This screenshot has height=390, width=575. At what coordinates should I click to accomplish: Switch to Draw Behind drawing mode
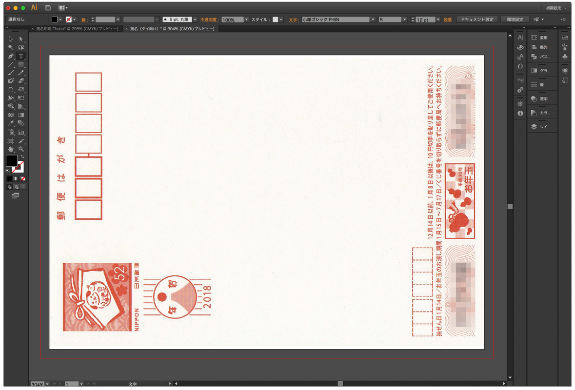[x=17, y=186]
